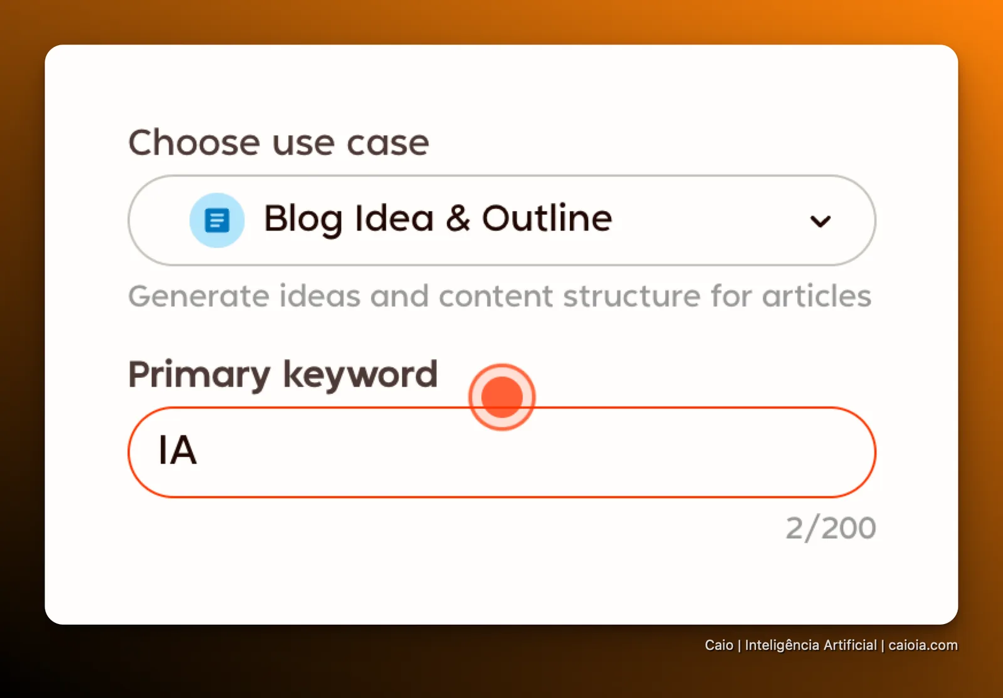Focus the Primary keyword input field
Viewport: 1003px width, 698px height.
501,452
